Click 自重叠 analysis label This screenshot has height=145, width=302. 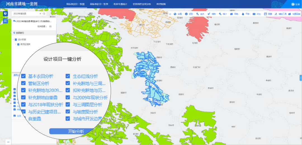click(35, 119)
